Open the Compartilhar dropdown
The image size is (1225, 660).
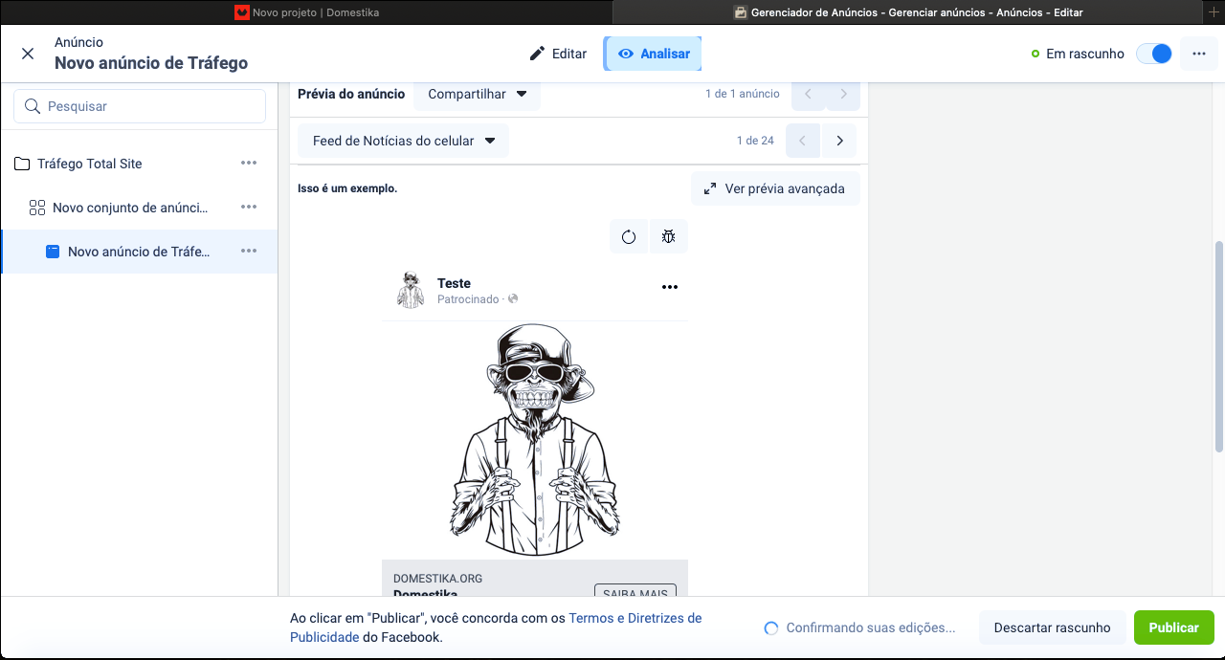(478, 94)
